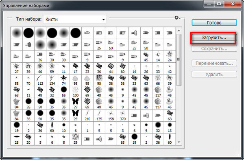Open the gear settings menu of preset manager
The width and height of the screenshot is (244, 160).
click(177, 18)
